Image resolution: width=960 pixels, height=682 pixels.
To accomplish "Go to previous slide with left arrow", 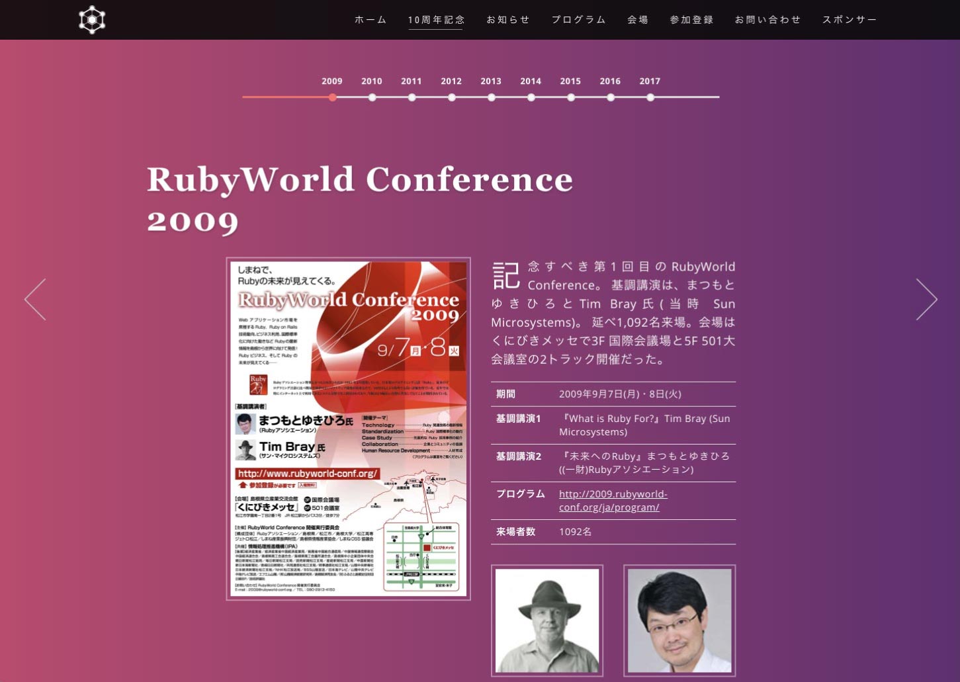I will pyautogui.click(x=35, y=300).
